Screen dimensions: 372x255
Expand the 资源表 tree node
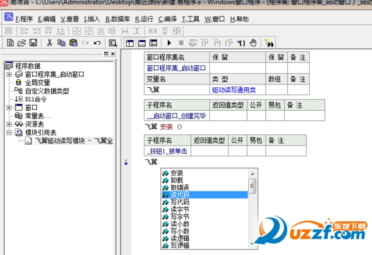click(9, 124)
